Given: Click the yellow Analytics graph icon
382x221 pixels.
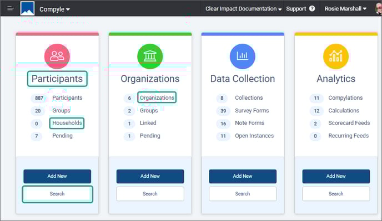Looking at the screenshot, I should (x=336, y=56).
